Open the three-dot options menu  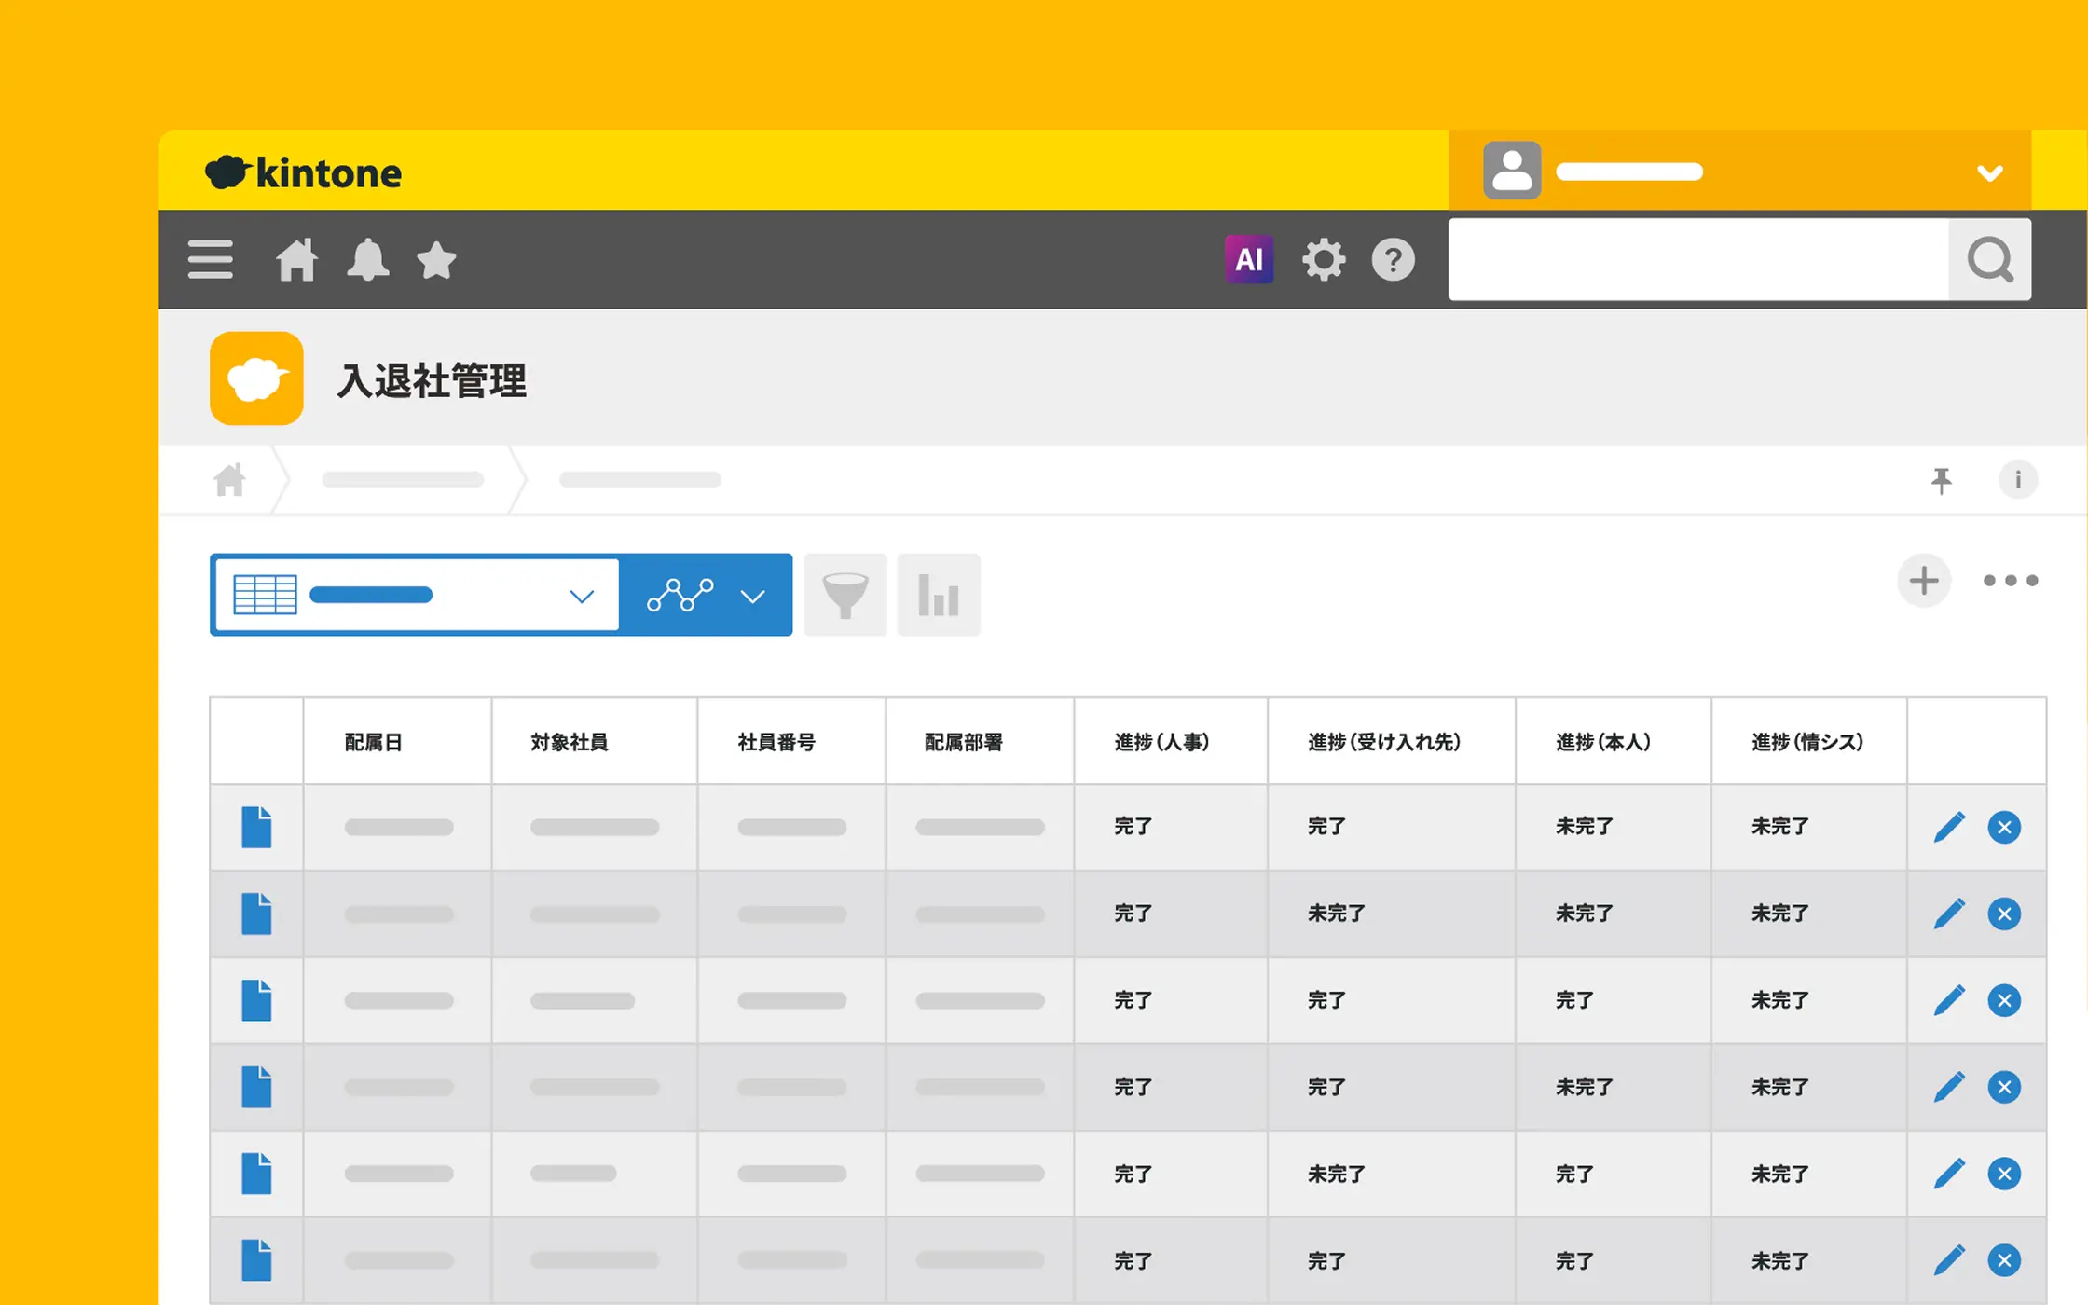coord(2011,581)
